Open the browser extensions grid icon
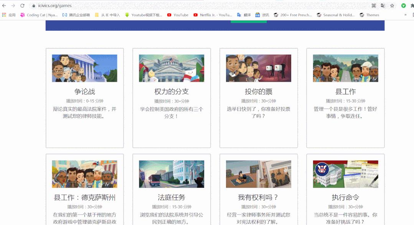 pyautogui.click(x=373, y=6)
